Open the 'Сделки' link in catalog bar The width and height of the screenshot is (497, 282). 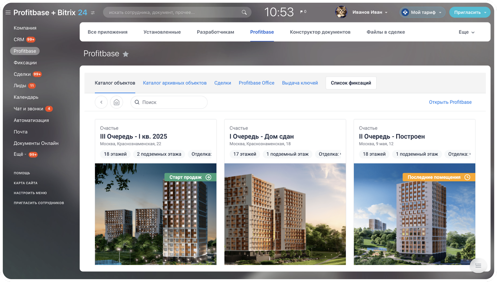[223, 83]
